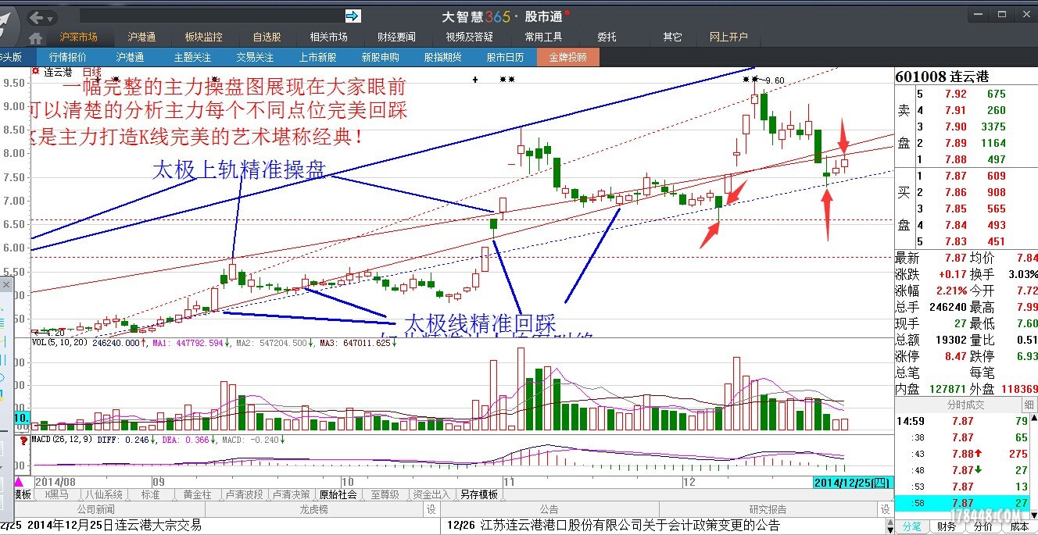The height and width of the screenshot is (535, 1038).
Task: Open the 委托 menu
Action: 607,37
